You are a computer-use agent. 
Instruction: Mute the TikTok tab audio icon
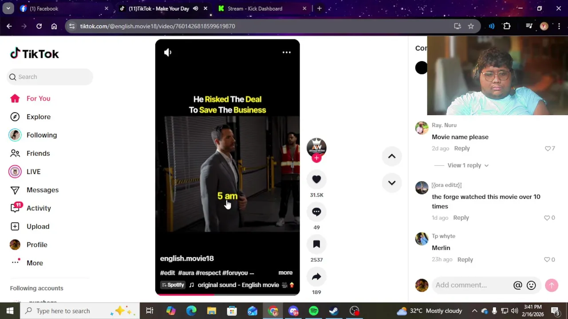[195, 8]
